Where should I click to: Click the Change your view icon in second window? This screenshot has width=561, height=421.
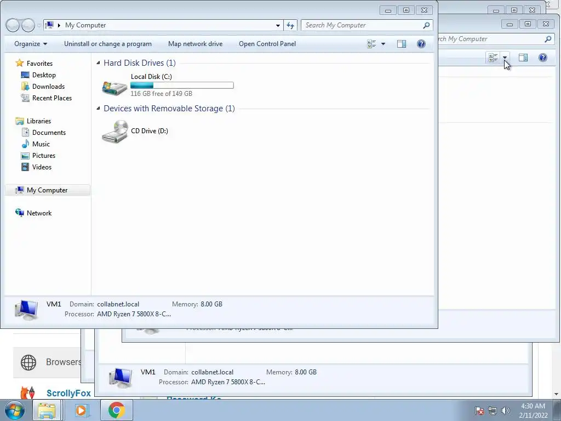(494, 58)
